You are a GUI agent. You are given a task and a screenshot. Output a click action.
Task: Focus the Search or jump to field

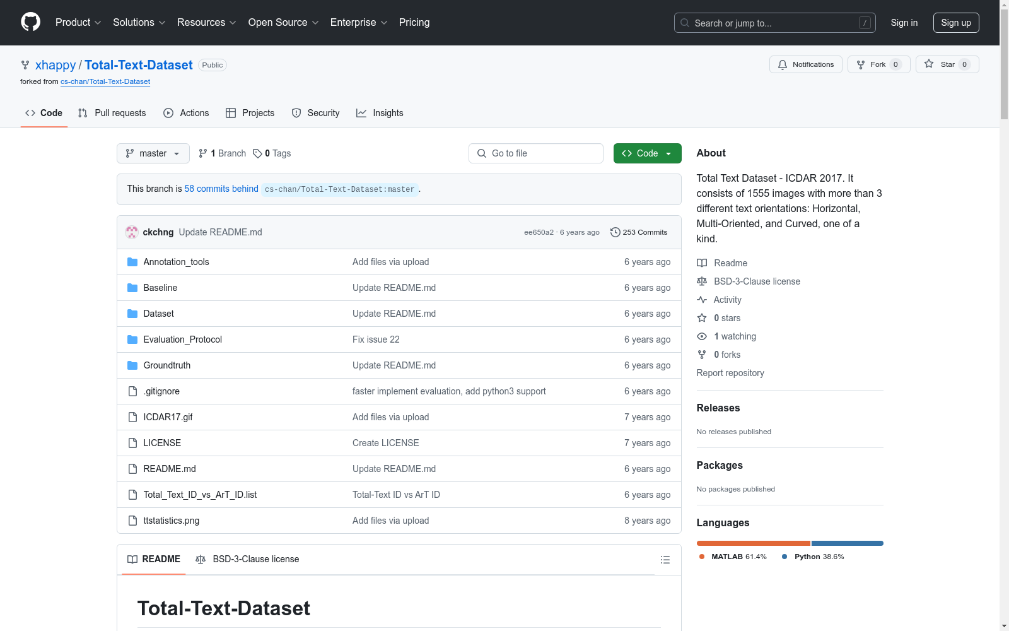775,23
